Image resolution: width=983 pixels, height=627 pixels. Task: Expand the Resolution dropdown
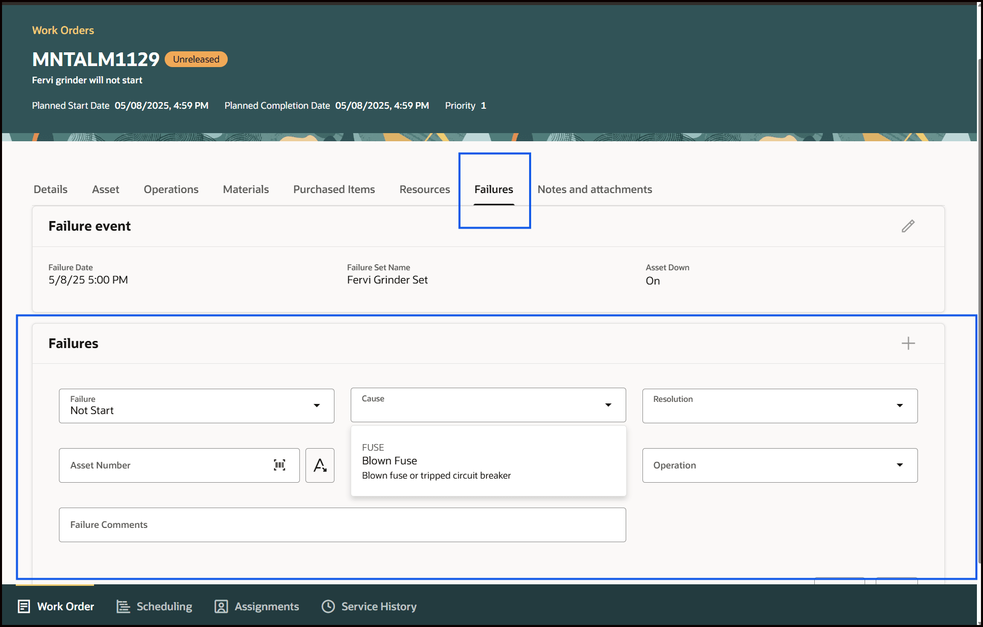(x=900, y=405)
